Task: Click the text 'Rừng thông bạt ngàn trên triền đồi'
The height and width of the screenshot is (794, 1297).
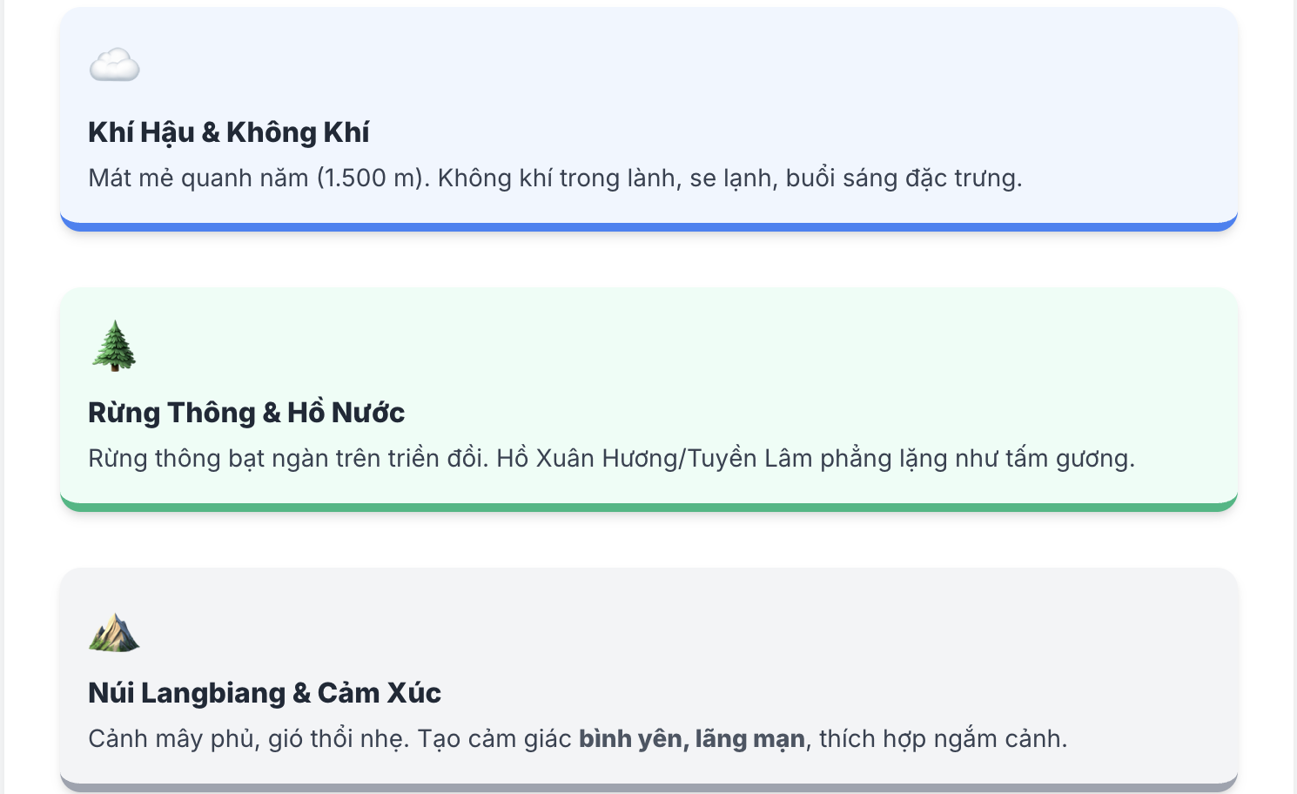Action: tap(286, 458)
